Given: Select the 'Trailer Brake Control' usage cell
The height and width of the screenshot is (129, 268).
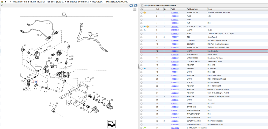Looking at the screenshot, I should coord(214,61).
